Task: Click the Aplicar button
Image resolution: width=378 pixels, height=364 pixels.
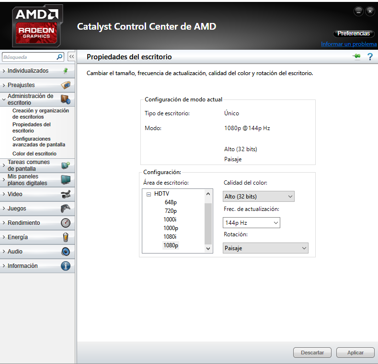Action: 355,353
